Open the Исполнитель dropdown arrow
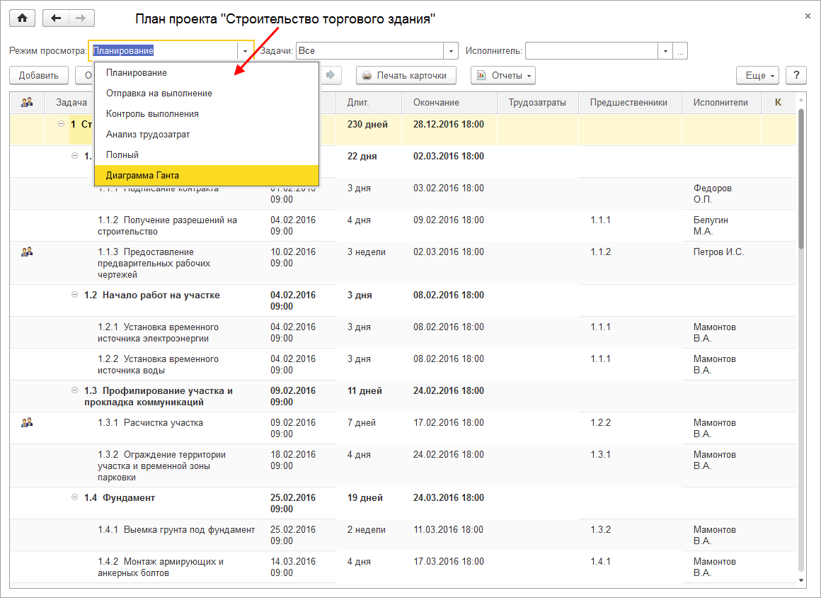This screenshot has width=821, height=598. pyautogui.click(x=665, y=51)
